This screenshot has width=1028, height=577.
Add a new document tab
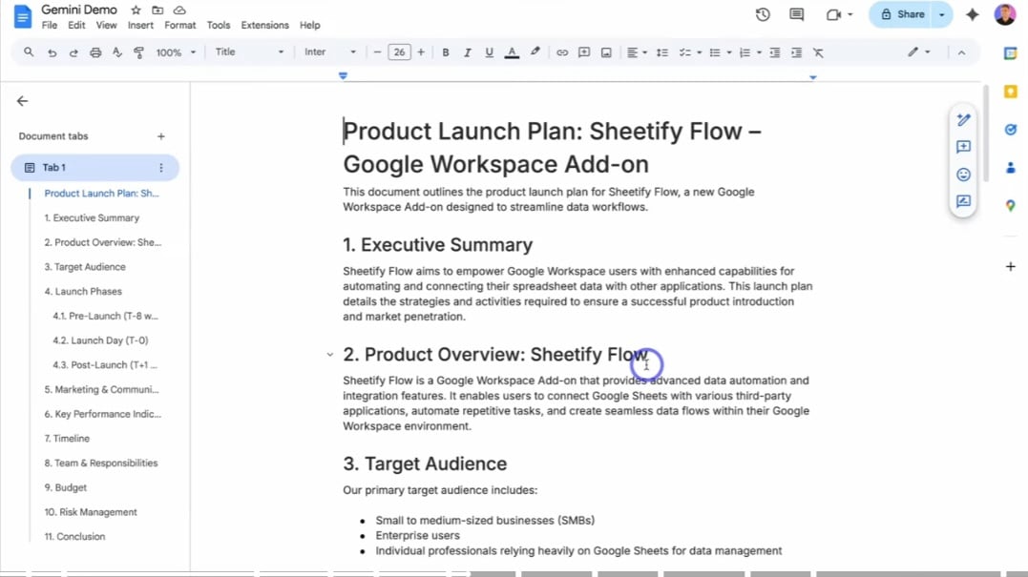(160, 136)
